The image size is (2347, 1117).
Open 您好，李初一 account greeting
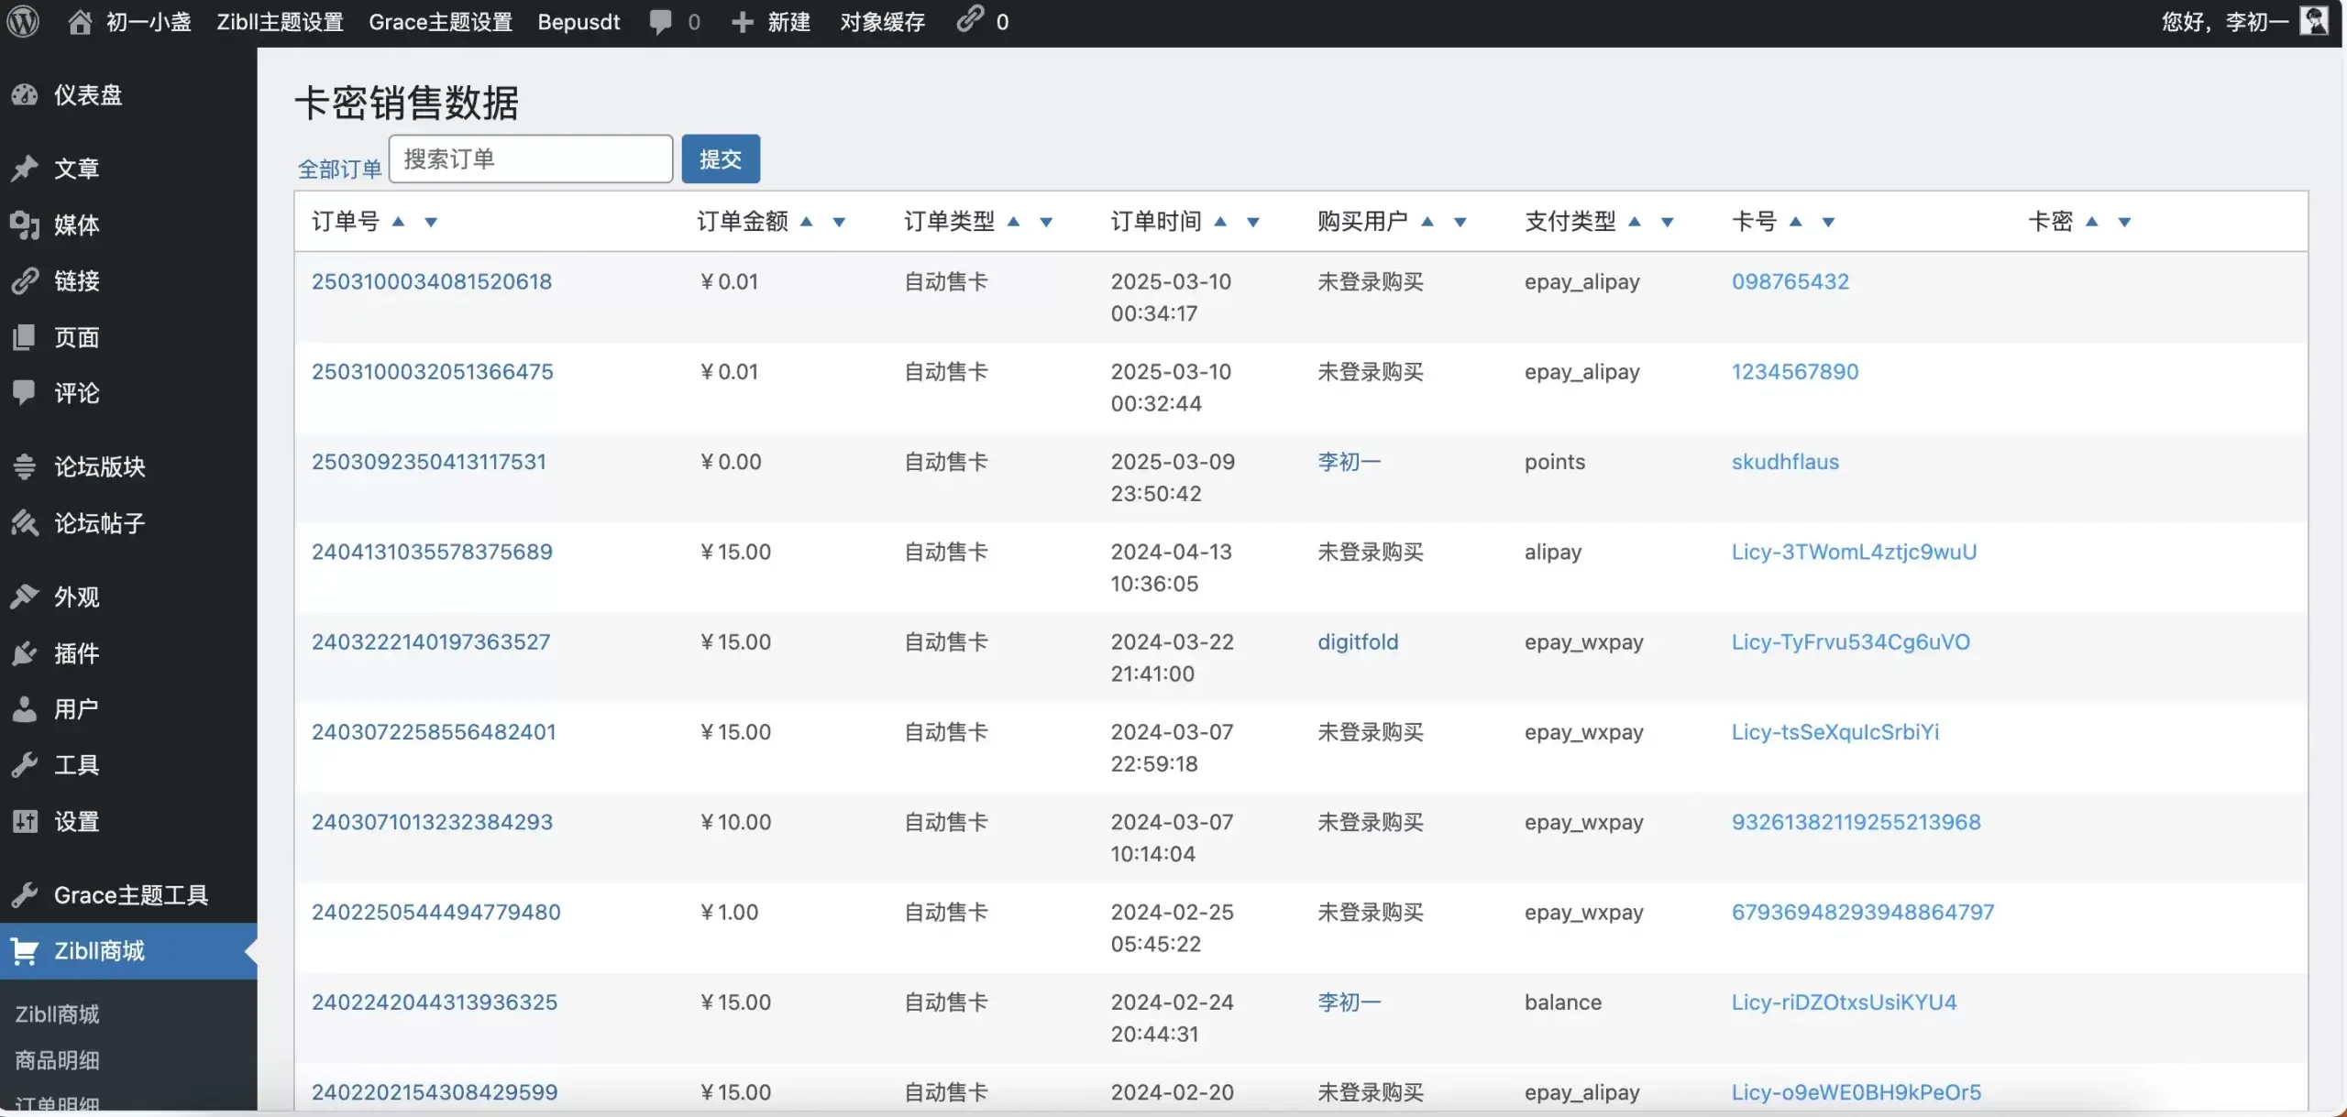(x=2226, y=22)
